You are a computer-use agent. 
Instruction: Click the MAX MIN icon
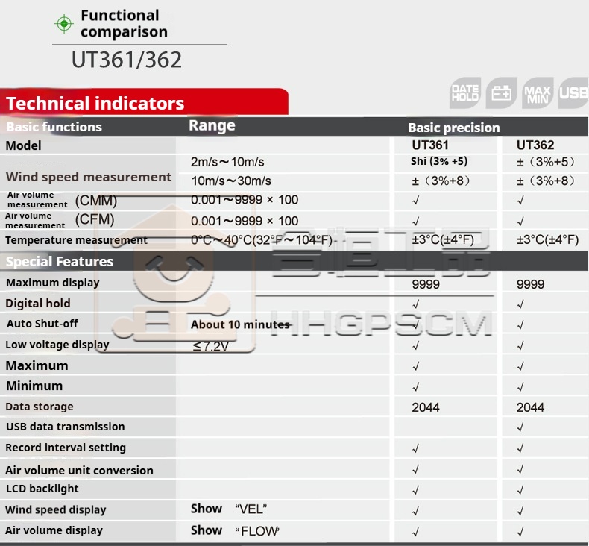(537, 93)
